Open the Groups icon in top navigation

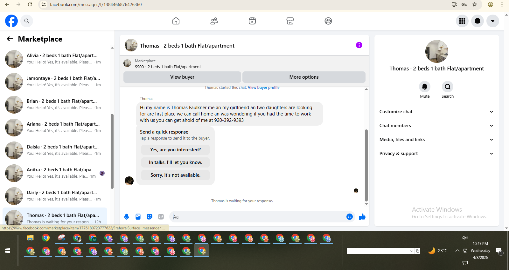[x=328, y=21]
